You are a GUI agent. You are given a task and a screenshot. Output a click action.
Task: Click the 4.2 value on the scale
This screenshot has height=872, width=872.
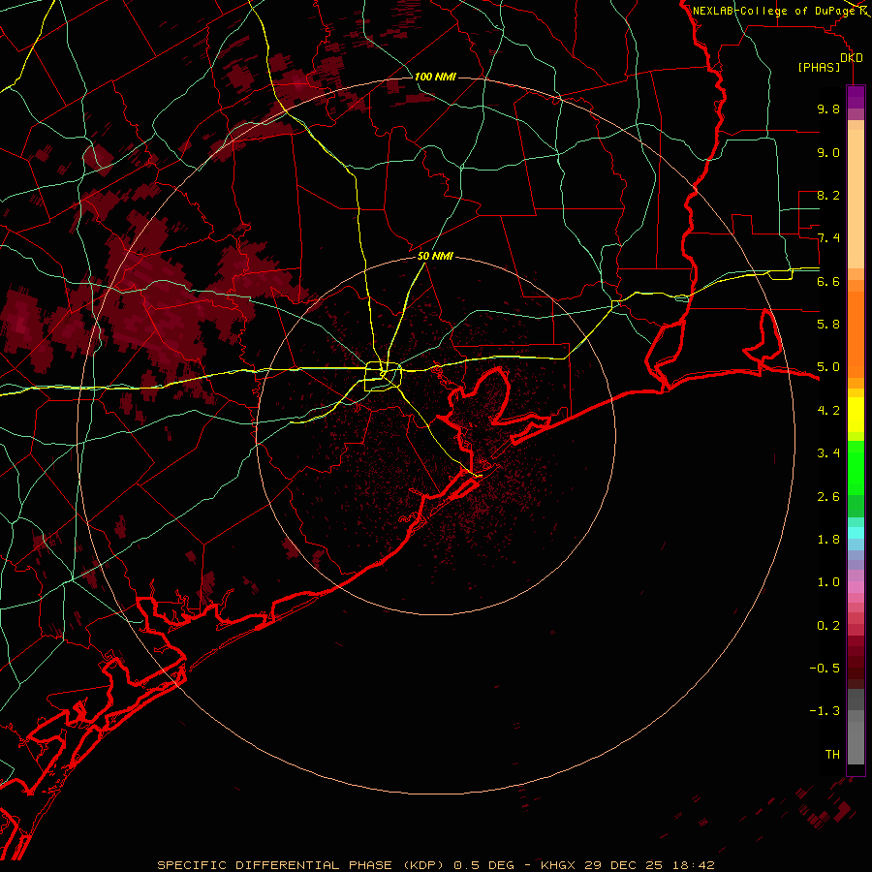pyautogui.click(x=828, y=411)
